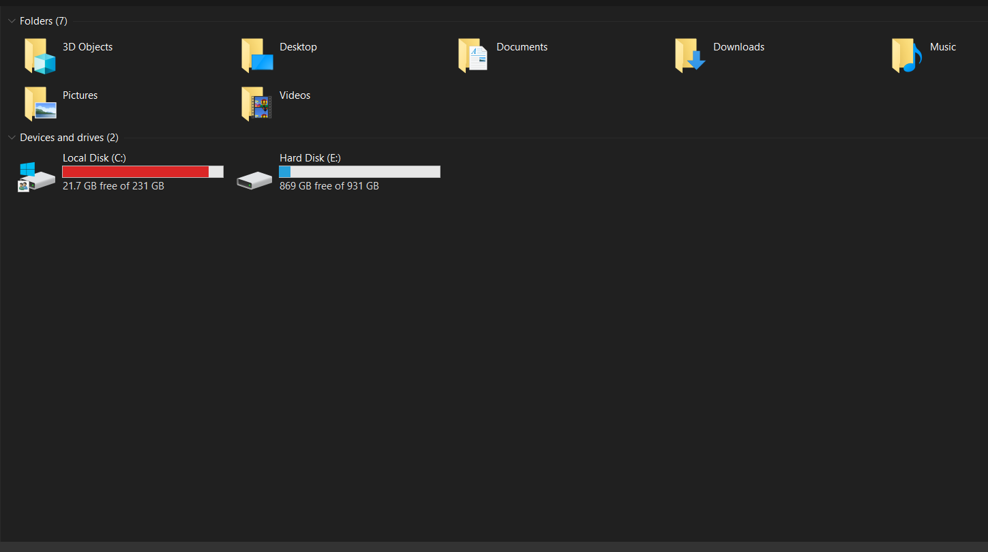The height and width of the screenshot is (552, 988).
Task: Click the Desktop folder icon
Action: [257, 56]
